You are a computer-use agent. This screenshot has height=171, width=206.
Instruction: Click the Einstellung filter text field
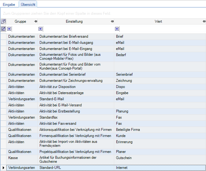(78, 29)
